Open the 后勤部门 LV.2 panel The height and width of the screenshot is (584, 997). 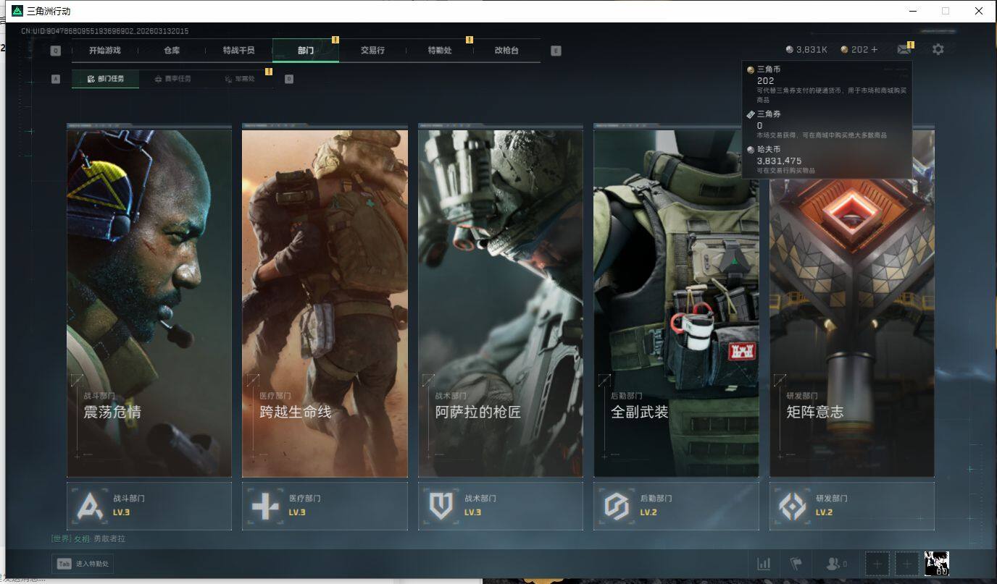pyautogui.click(x=676, y=506)
